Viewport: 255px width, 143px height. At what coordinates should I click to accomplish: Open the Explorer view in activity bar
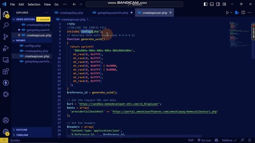(6, 14)
